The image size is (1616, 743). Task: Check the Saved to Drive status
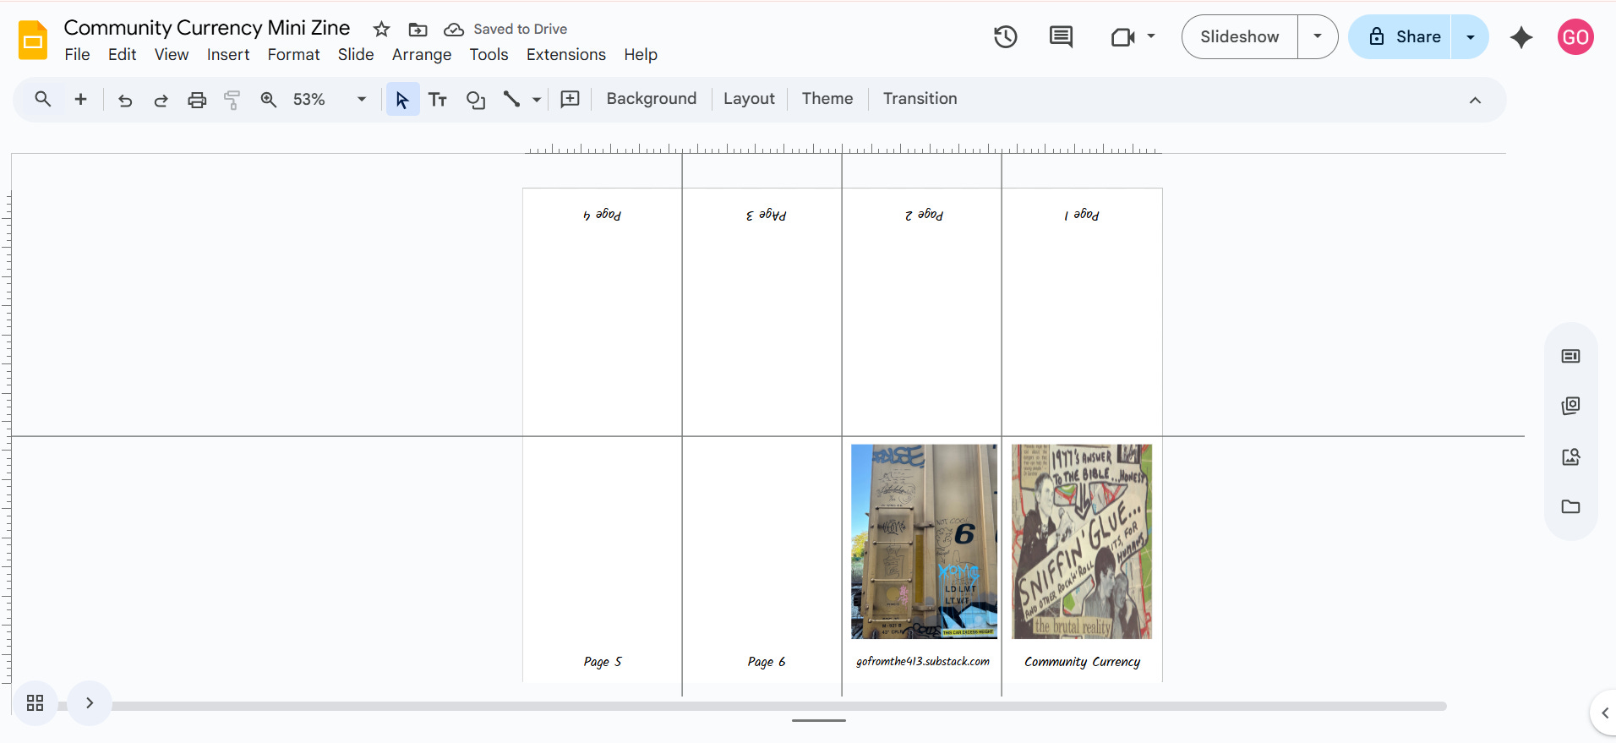(x=505, y=30)
